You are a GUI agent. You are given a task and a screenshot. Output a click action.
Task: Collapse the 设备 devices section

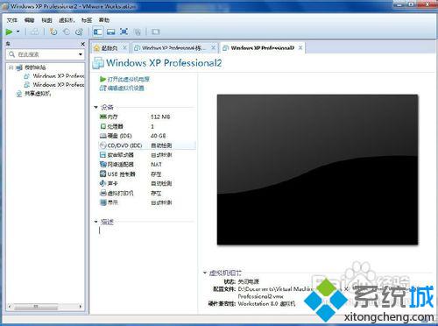tap(95, 107)
